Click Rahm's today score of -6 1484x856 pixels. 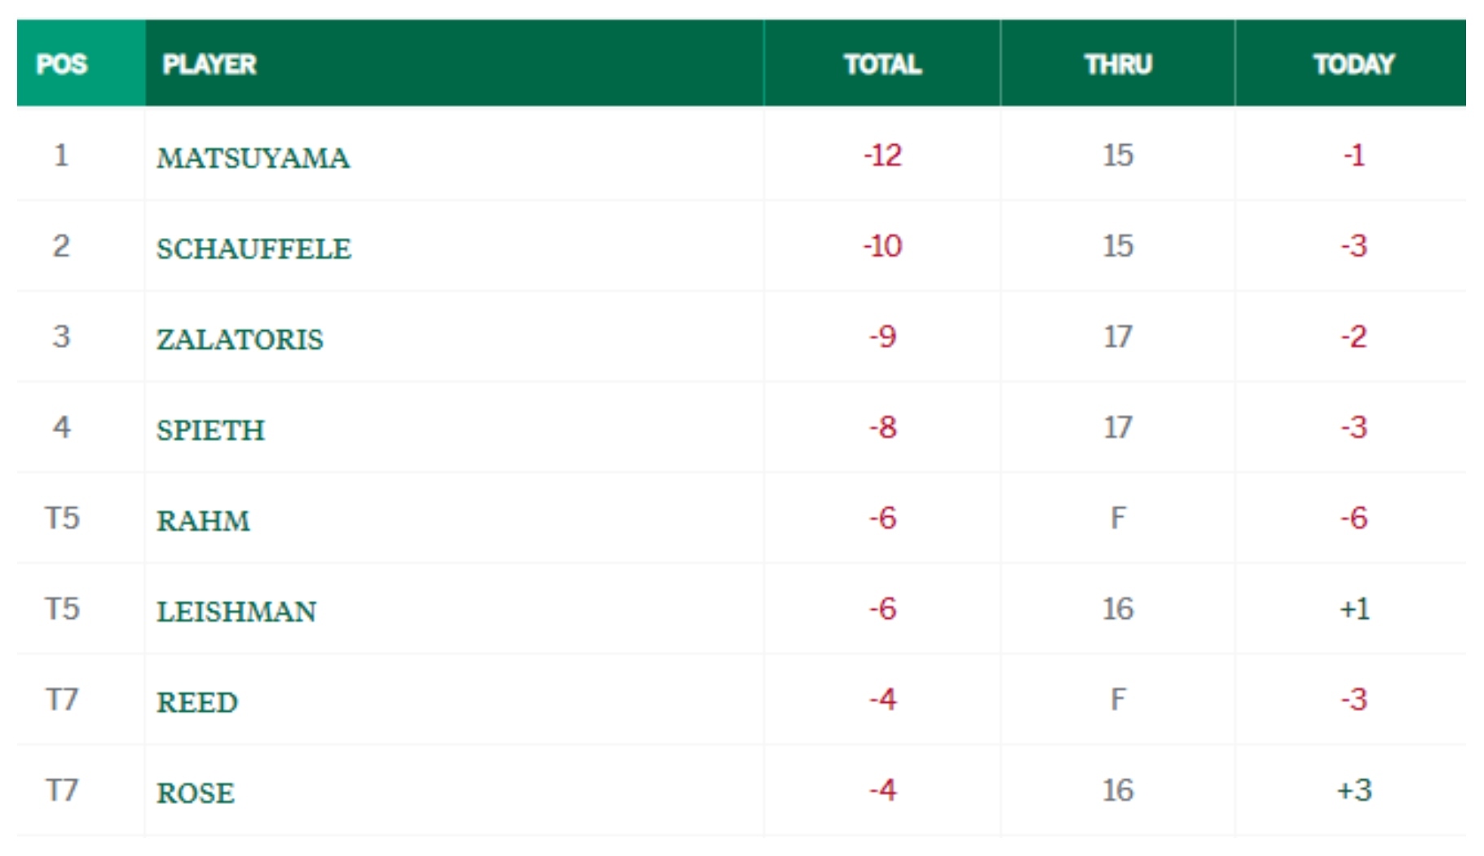coord(1354,518)
